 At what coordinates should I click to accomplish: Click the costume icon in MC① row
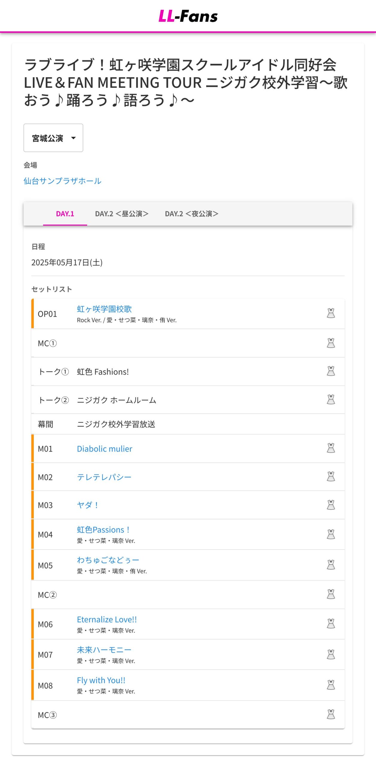[x=331, y=343]
